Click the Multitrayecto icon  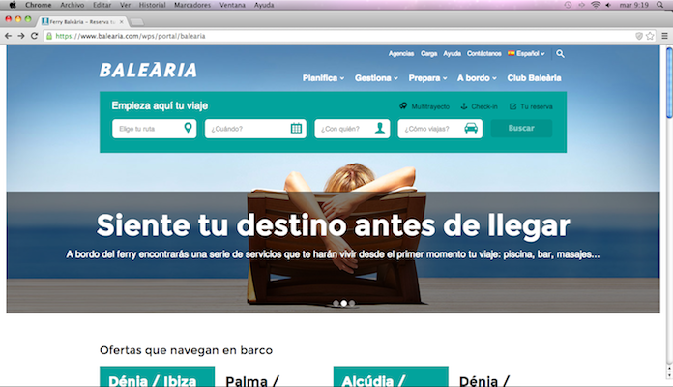403,106
